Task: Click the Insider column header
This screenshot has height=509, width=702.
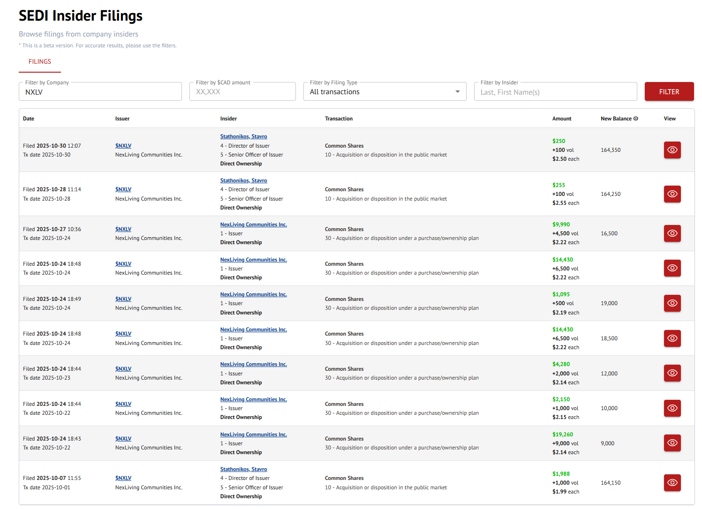Action: click(x=229, y=119)
